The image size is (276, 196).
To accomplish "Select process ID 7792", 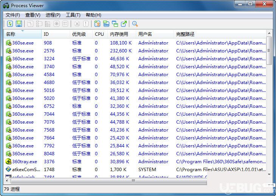I will tap(49, 146).
